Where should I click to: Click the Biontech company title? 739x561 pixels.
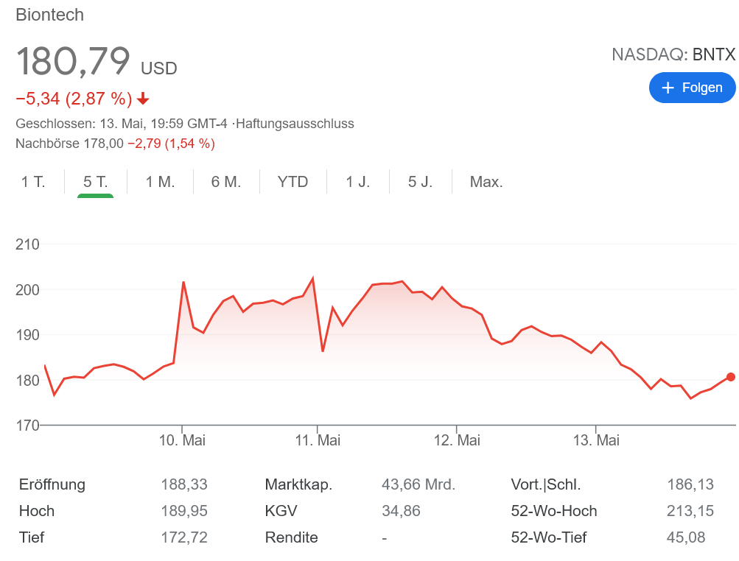(49, 15)
